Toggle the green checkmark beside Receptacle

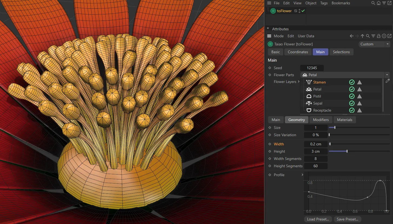[x=352, y=110]
